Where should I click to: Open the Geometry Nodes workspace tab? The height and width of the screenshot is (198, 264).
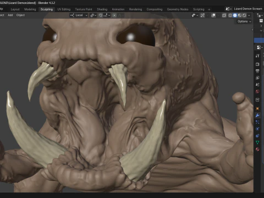coord(178,9)
